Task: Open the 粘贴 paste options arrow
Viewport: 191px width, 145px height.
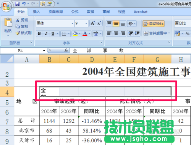Action: tap(8, 36)
